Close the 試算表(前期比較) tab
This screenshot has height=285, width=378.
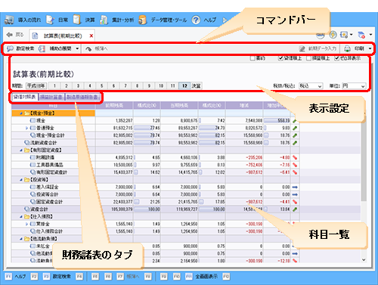[91, 36]
